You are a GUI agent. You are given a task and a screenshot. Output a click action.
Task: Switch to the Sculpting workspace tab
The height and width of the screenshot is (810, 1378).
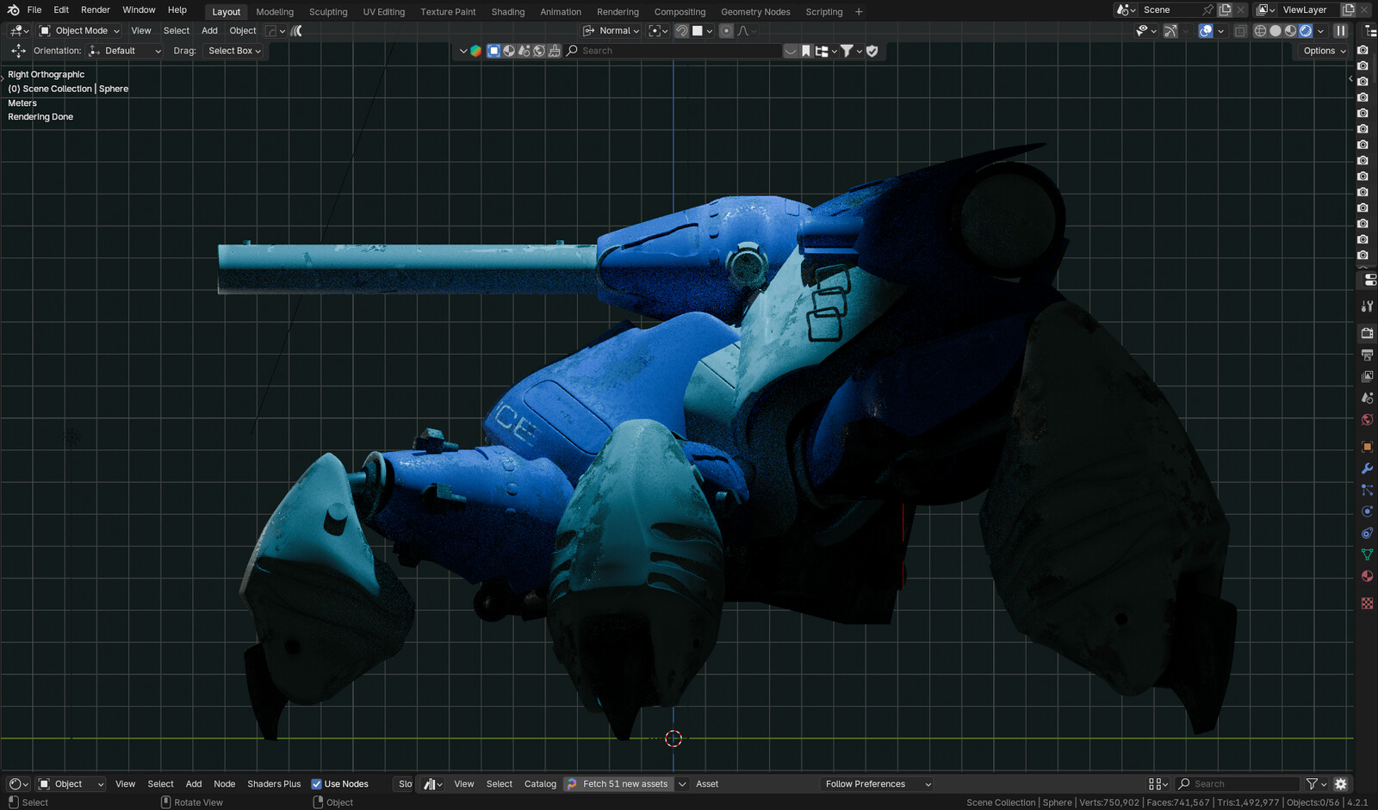click(328, 12)
